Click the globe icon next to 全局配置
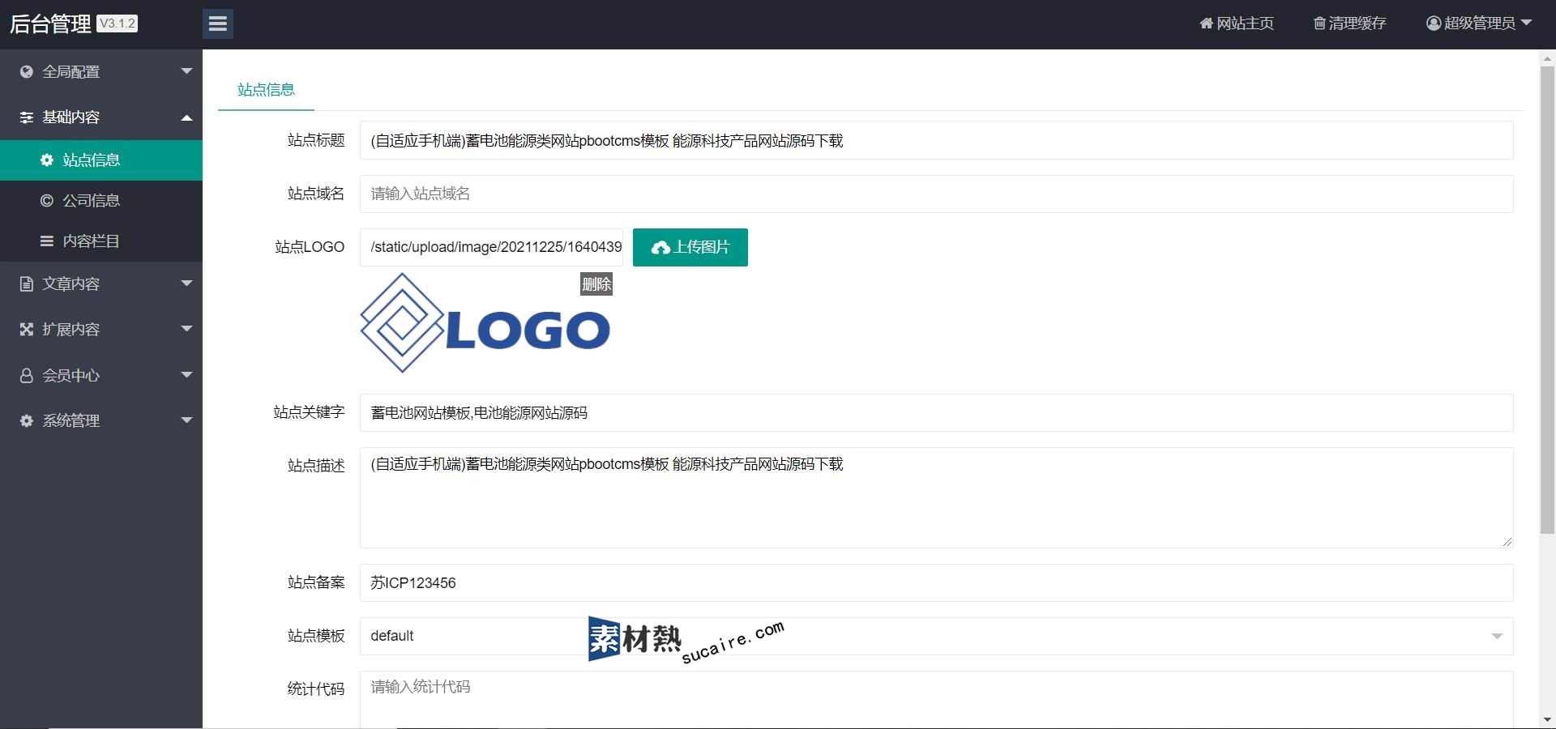Viewport: 1556px width, 729px height. pos(27,71)
